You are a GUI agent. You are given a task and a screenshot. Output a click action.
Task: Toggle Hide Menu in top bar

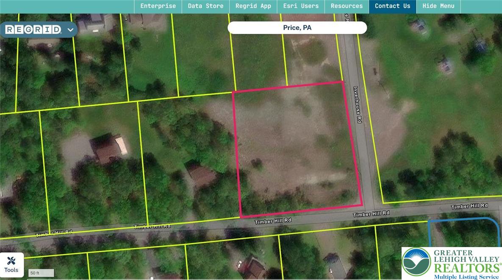click(438, 6)
